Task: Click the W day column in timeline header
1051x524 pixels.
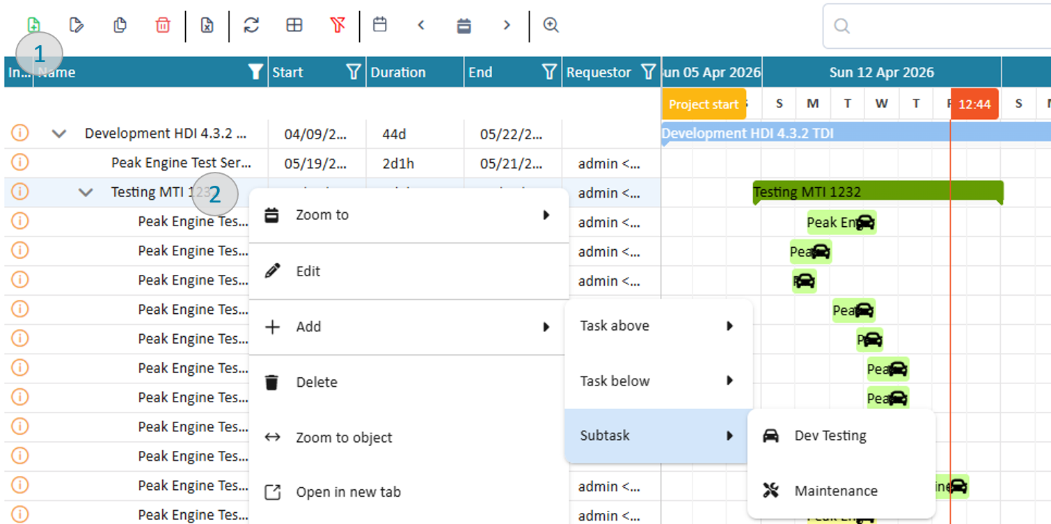Action: (882, 104)
